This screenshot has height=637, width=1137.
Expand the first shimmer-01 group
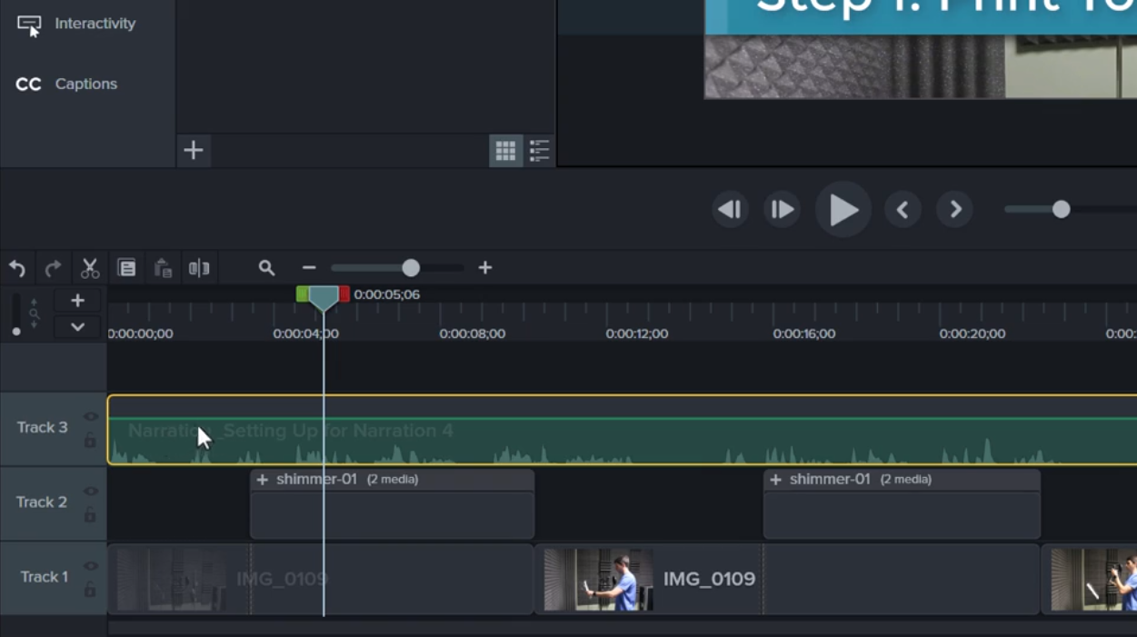[x=263, y=480]
